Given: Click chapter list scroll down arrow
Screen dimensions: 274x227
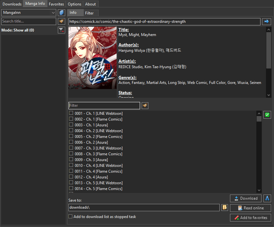Looking at the screenshot, I should 259,190.
